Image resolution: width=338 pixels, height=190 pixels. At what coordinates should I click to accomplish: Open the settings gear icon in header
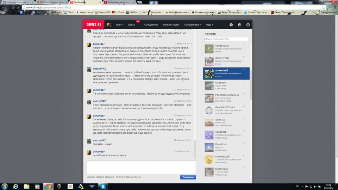[x=248, y=25]
